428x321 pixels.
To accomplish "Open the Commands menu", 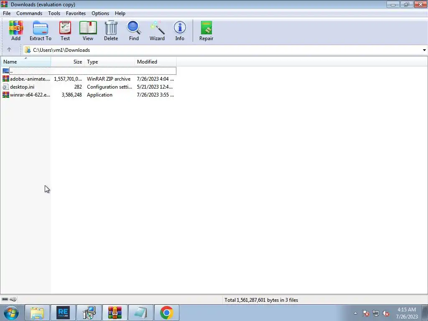I will pyautogui.click(x=29, y=13).
